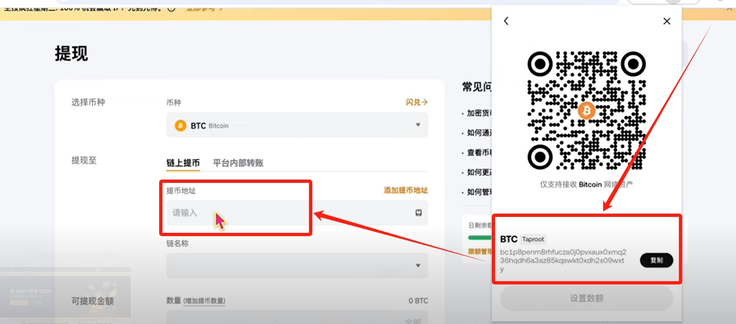The width and height of the screenshot is (736, 324).
Task: Switch to the 平台内部转账 tab
Action: click(238, 163)
